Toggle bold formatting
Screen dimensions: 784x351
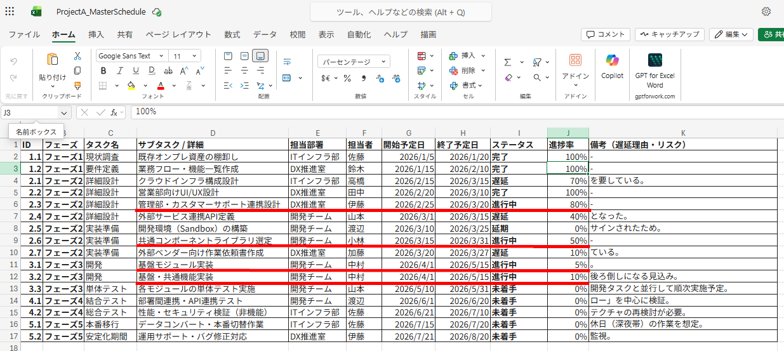pos(103,70)
